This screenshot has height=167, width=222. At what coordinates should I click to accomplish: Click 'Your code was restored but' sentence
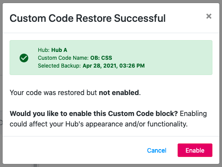pos(53,92)
